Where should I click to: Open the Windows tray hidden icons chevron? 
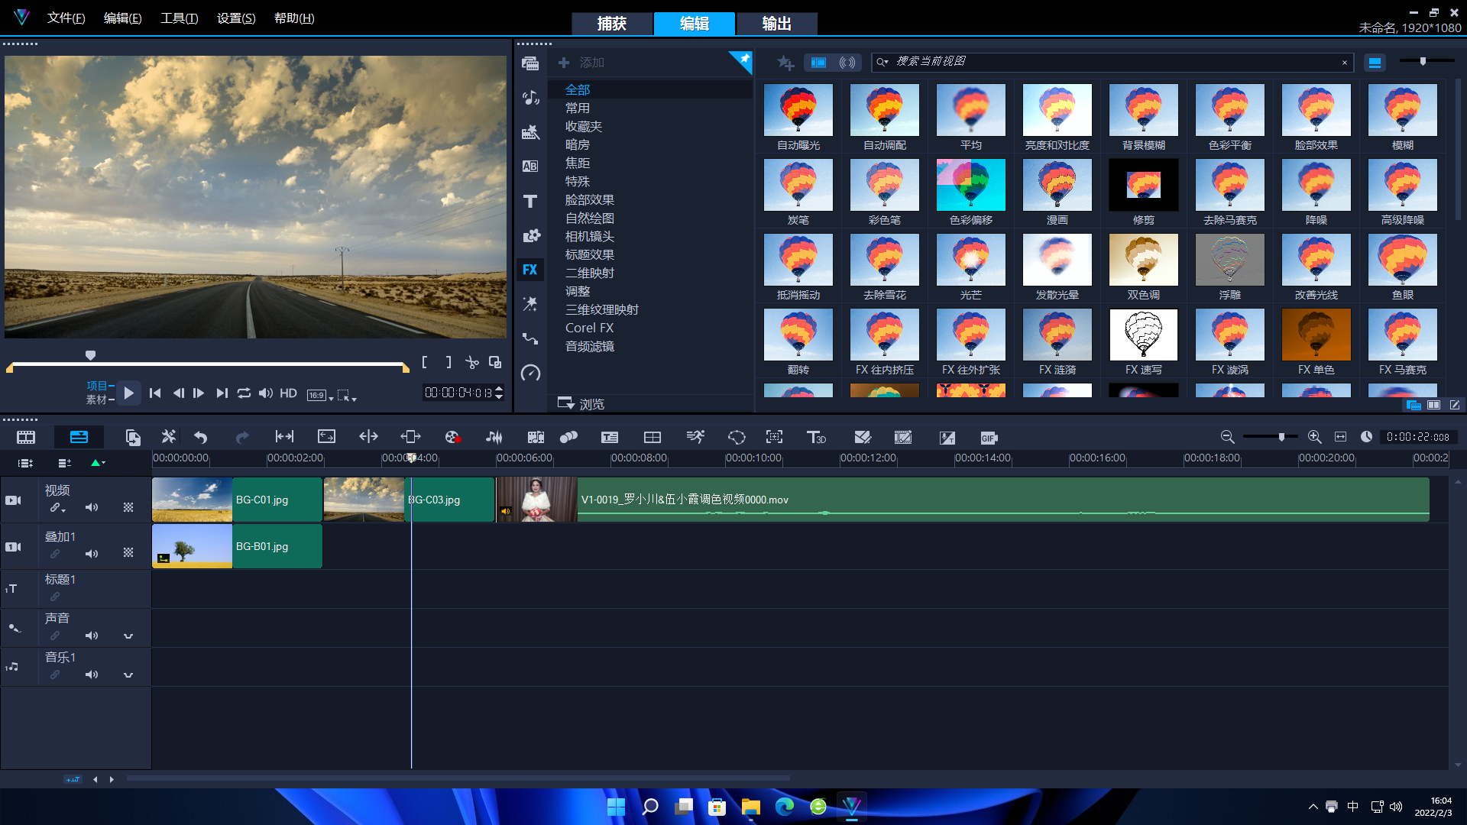point(1313,807)
